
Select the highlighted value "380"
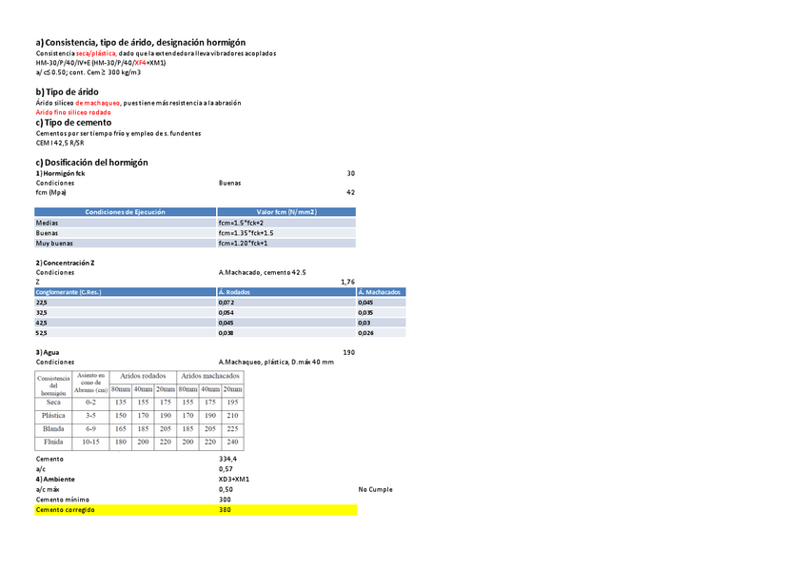tap(225, 510)
